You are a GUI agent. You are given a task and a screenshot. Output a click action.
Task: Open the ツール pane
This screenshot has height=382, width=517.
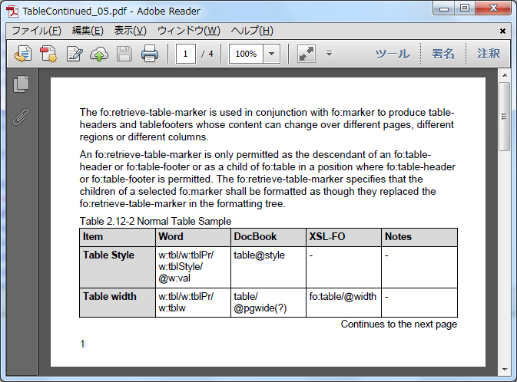[x=393, y=54]
